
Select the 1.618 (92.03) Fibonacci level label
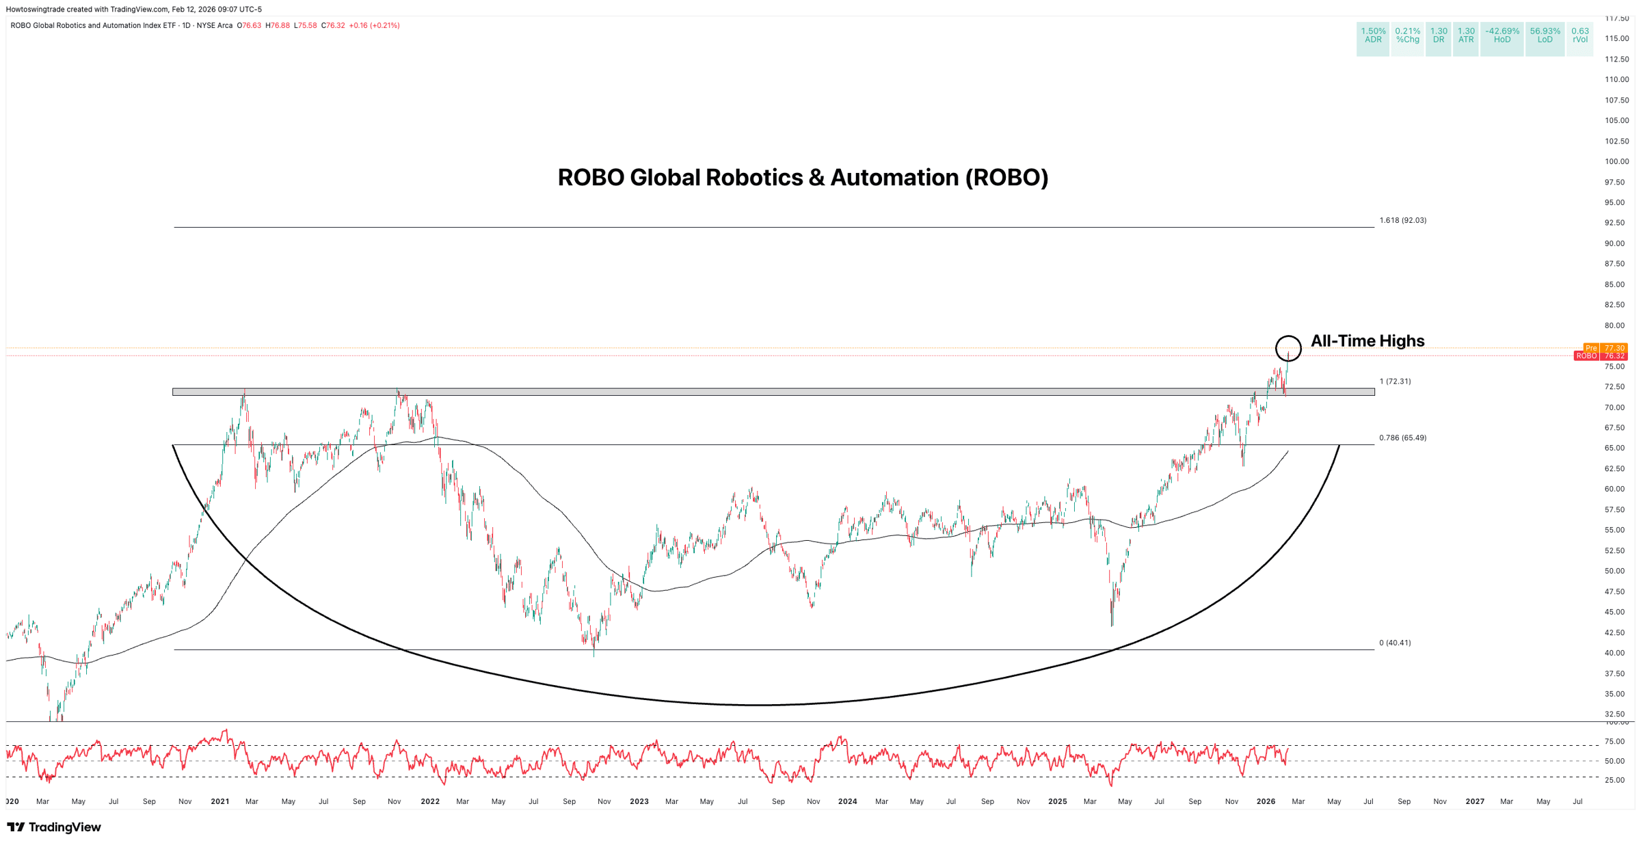coord(1402,220)
